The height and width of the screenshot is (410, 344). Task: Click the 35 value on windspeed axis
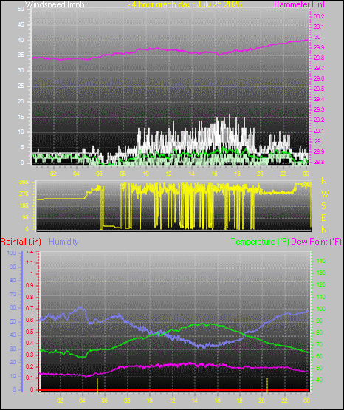click(x=21, y=55)
